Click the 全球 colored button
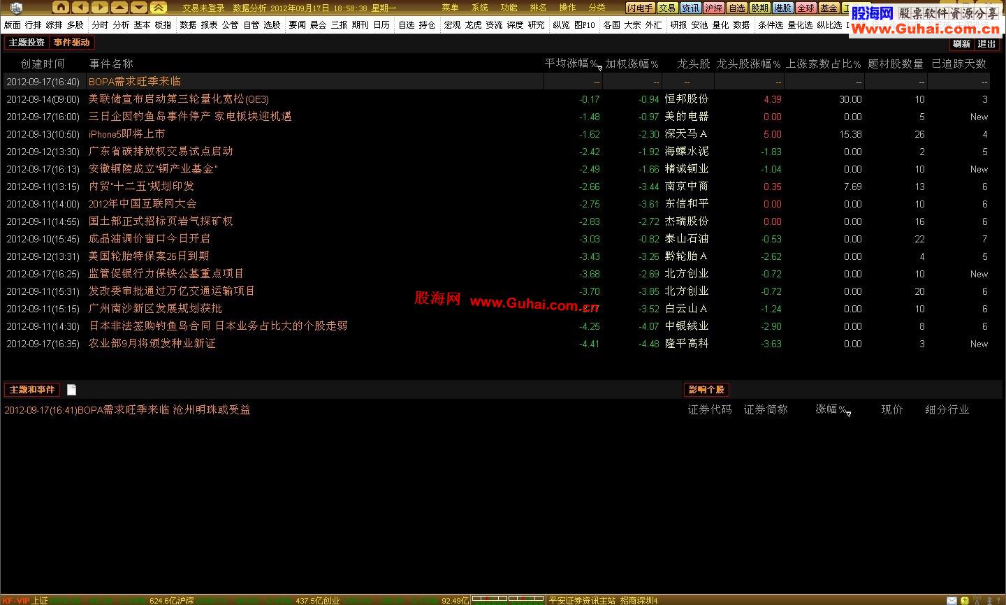The width and height of the screenshot is (1006, 605). click(x=805, y=8)
